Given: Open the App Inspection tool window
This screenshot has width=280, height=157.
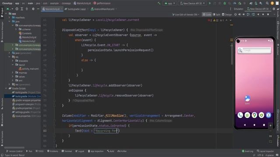Looking at the screenshot, I should [95, 151].
